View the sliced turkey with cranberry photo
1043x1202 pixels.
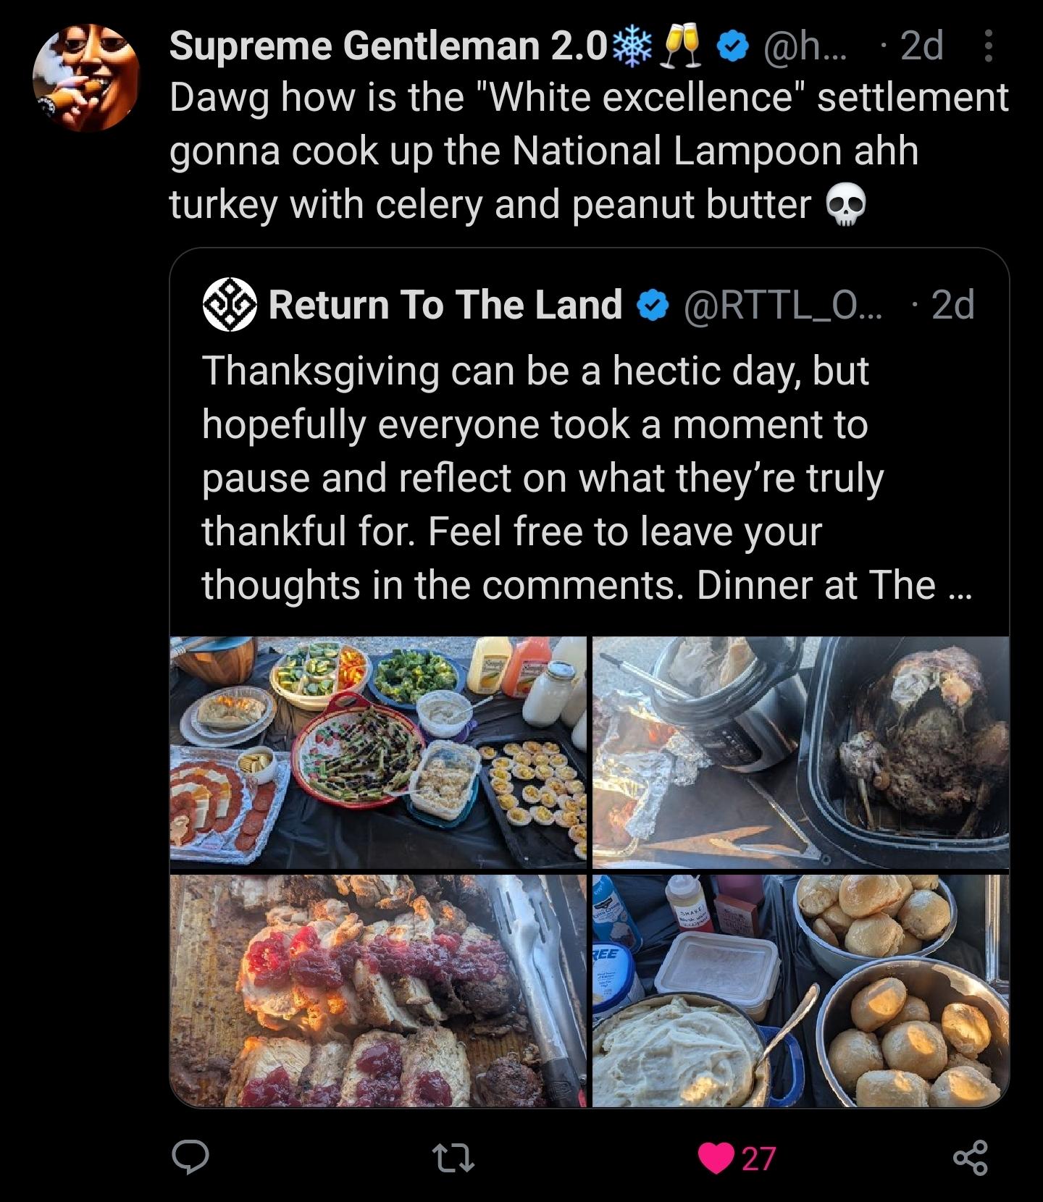(377, 991)
